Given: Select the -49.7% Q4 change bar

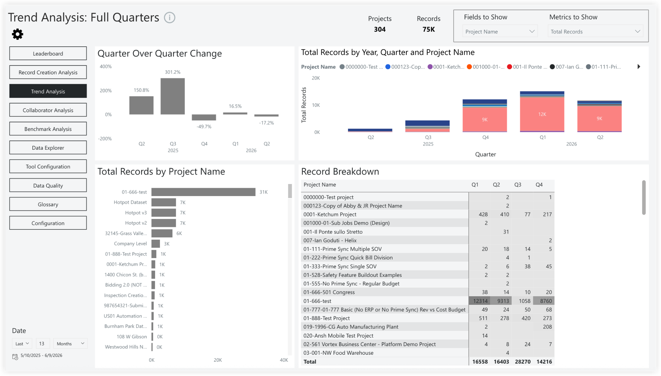Looking at the screenshot, I should click(204, 117).
